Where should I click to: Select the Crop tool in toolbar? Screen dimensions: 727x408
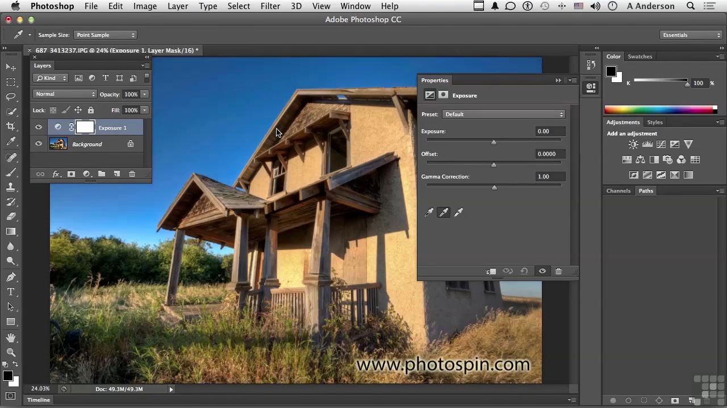11,126
